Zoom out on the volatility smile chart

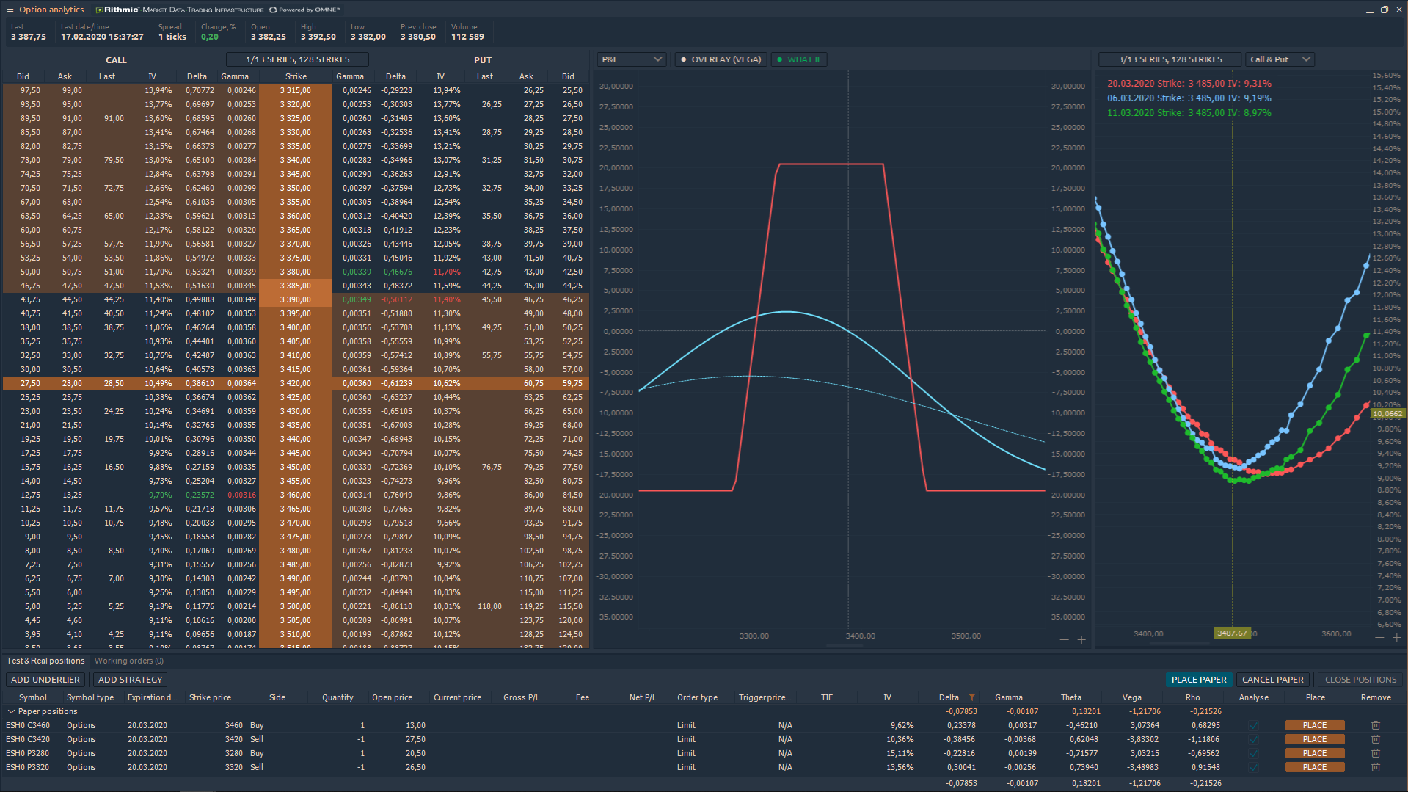pyautogui.click(x=1379, y=637)
